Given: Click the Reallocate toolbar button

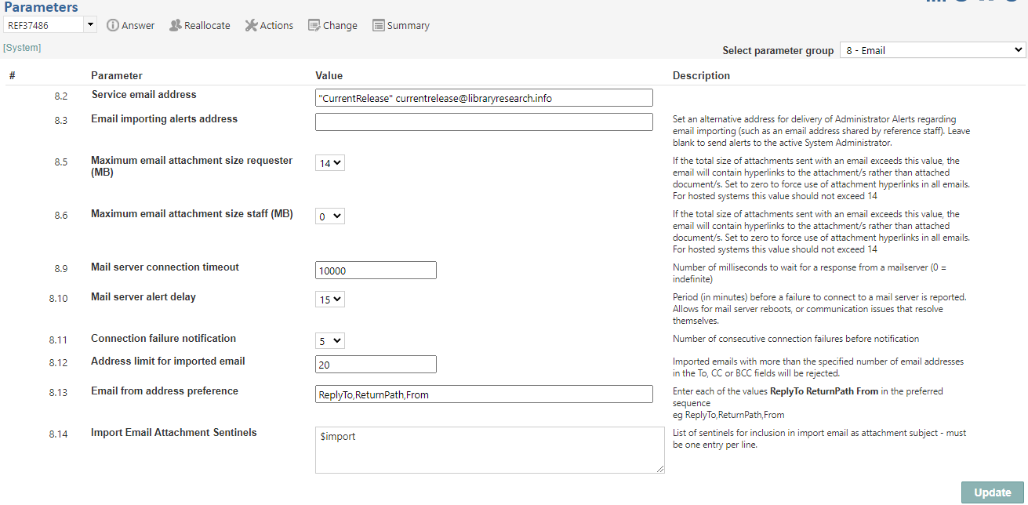Looking at the screenshot, I should [x=200, y=25].
